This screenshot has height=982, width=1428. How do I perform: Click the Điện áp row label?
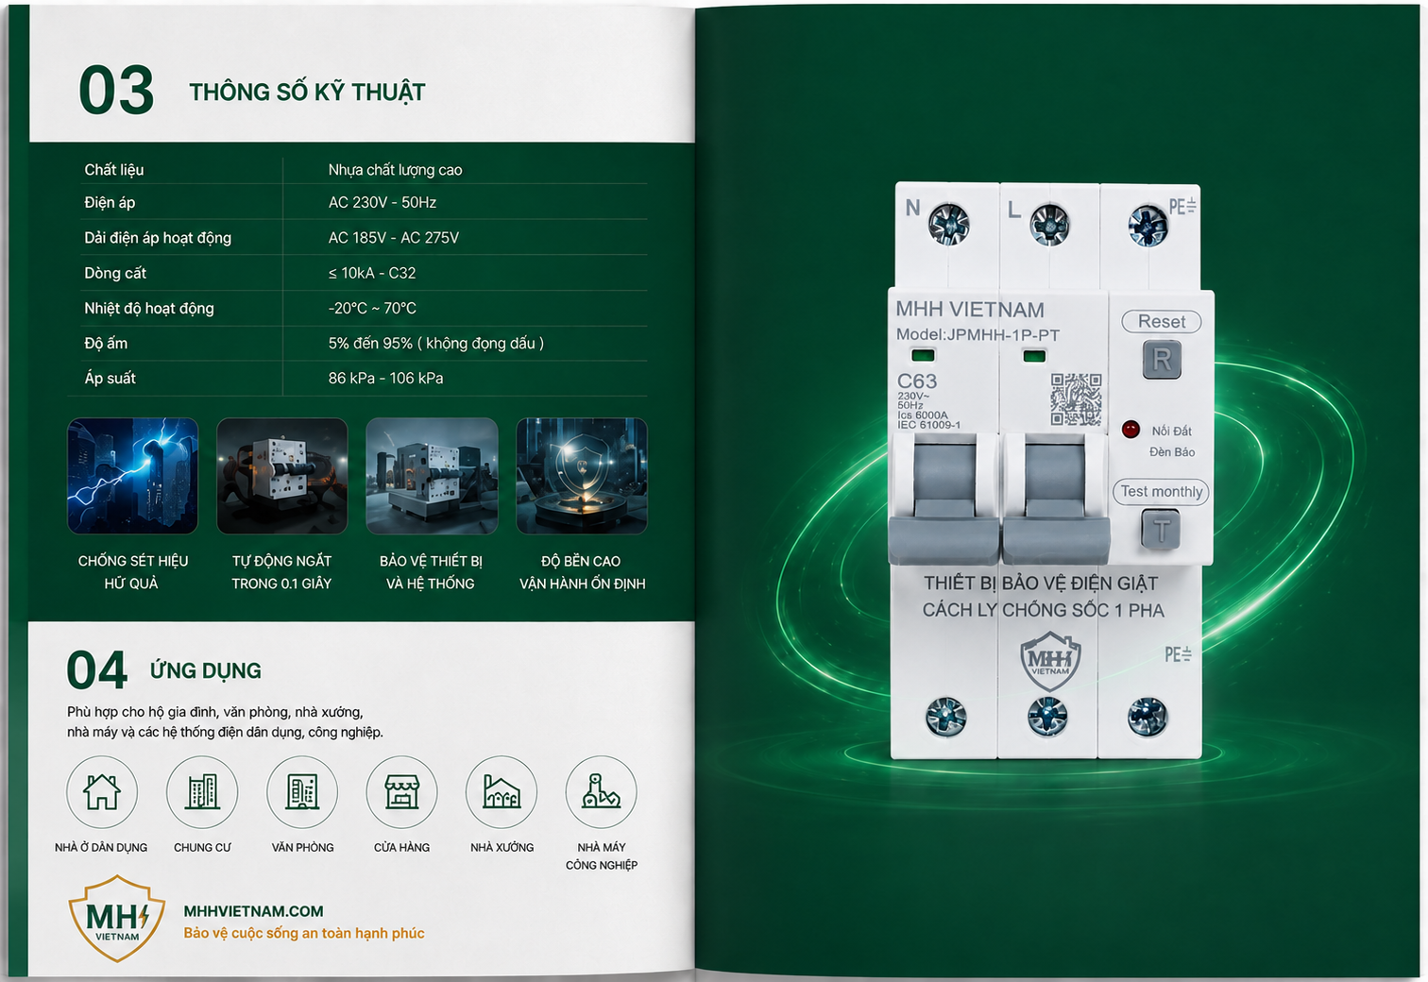point(110,202)
